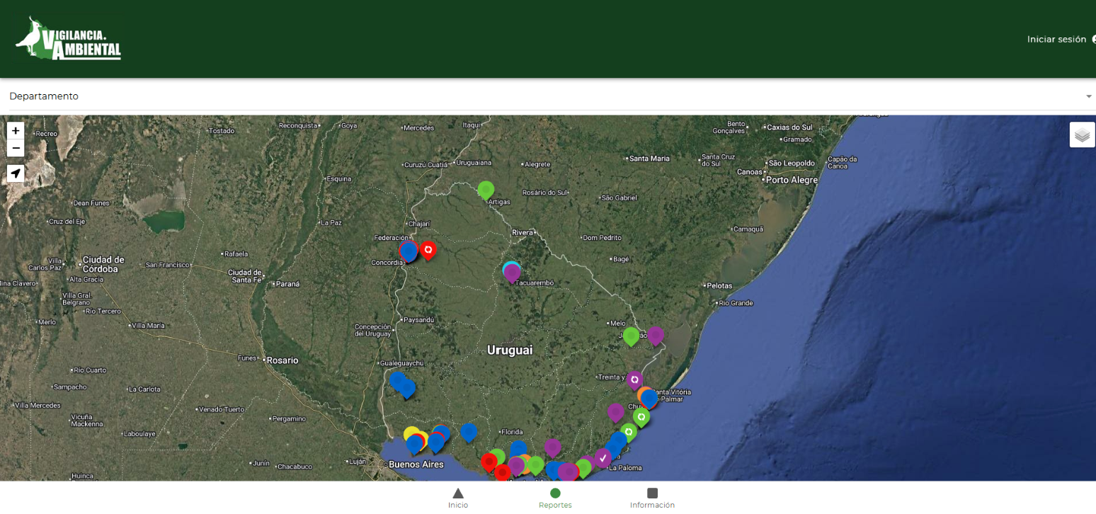The width and height of the screenshot is (1096, 514).
Task: Select the green marker near Artigas
Action: 486,190
